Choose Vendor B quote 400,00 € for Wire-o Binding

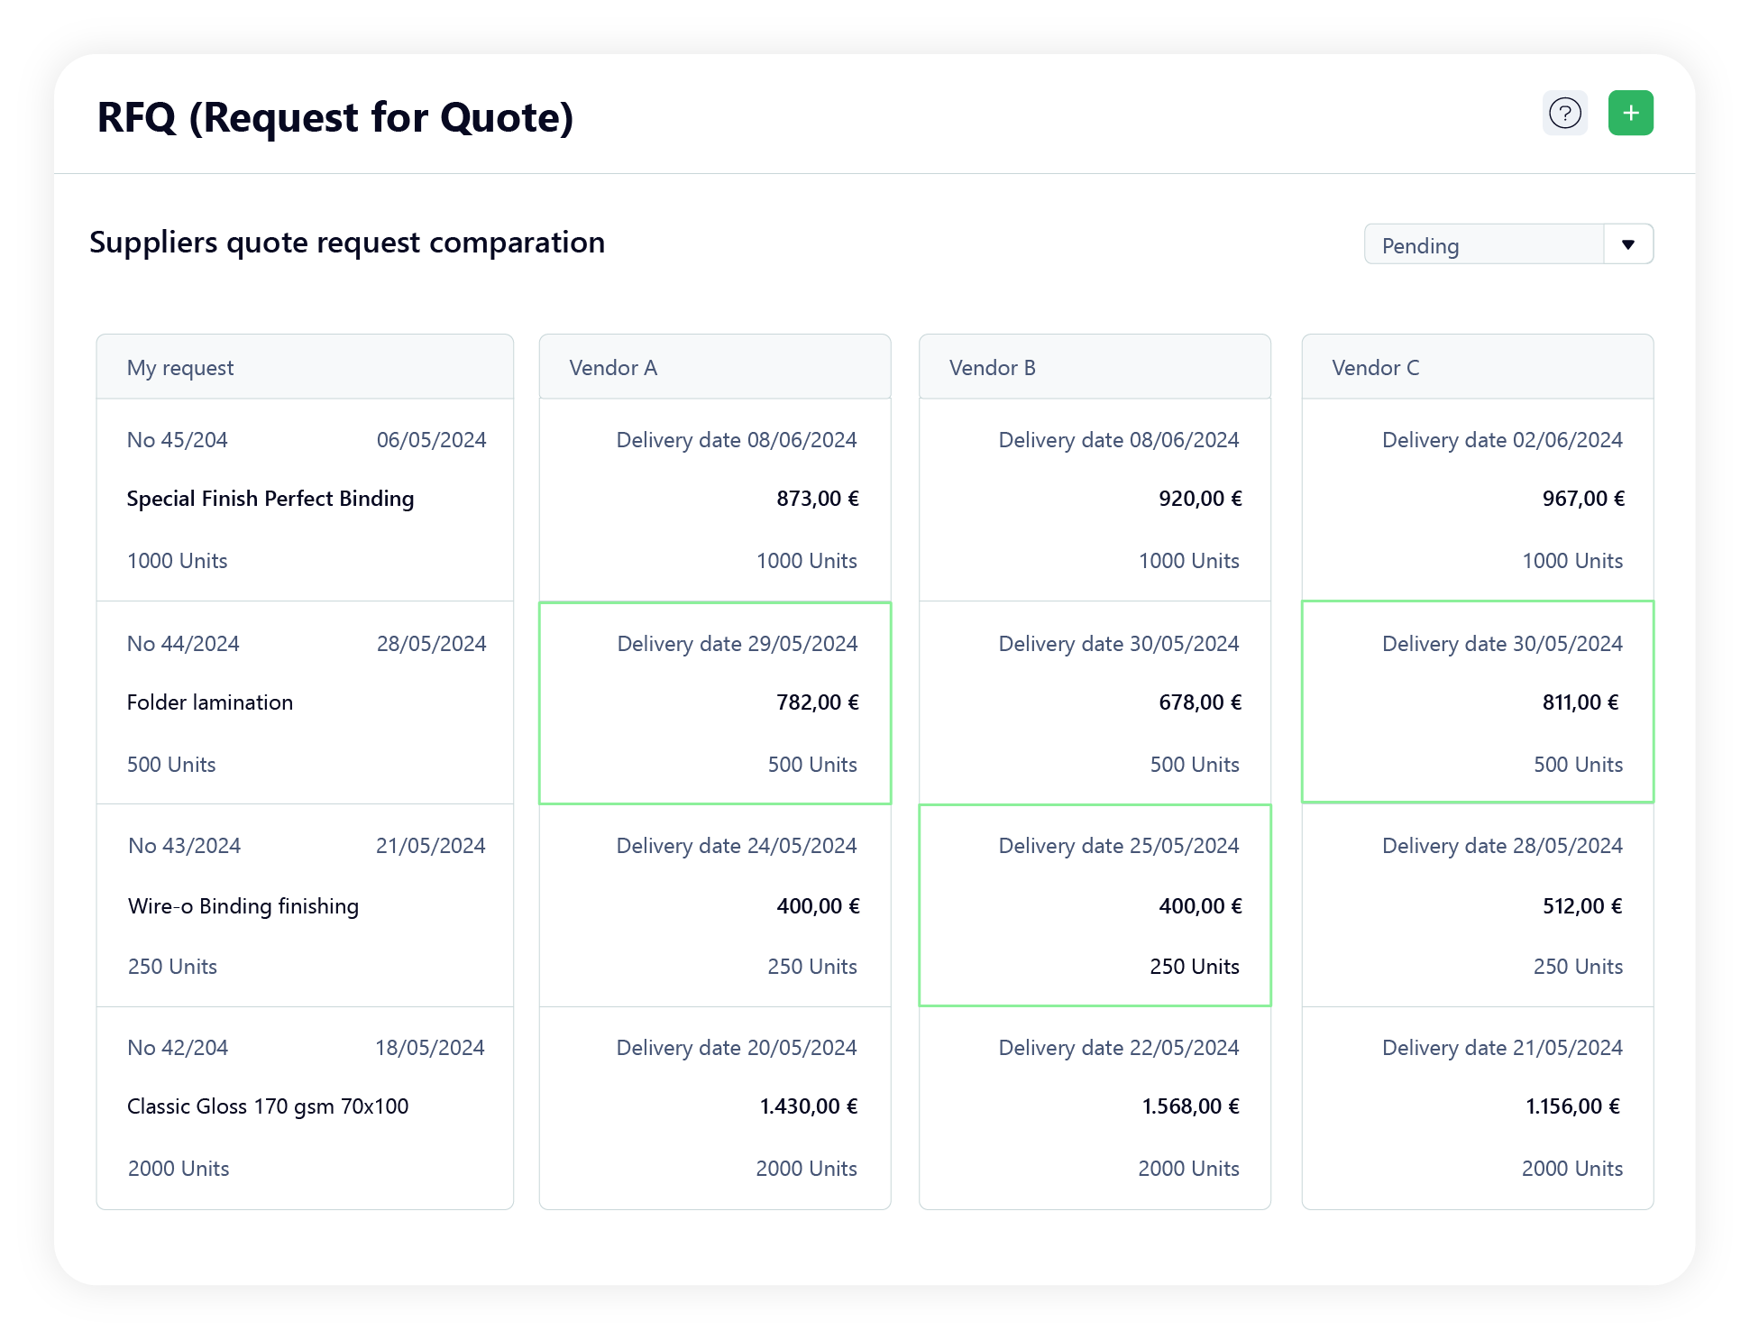1095,905
